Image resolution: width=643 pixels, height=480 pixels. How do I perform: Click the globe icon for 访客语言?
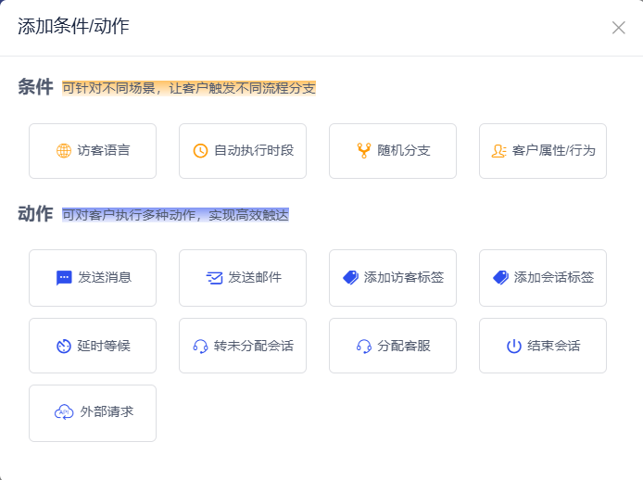coord(64,151)
